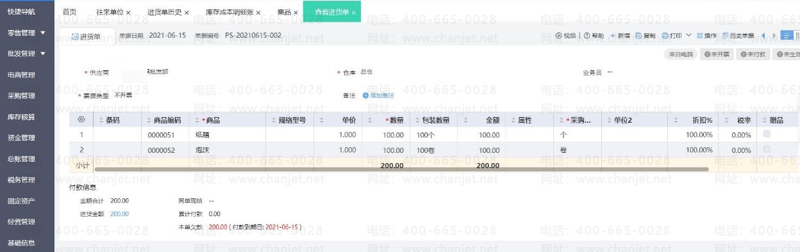This screenshot has width=800, height=252.
Task: Click the 单据编号 PS-20210615-002 value
Action: click(253, 35)
